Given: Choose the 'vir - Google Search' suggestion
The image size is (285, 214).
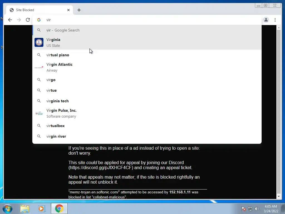Looking at the screenshot, I should pos(147,30).
